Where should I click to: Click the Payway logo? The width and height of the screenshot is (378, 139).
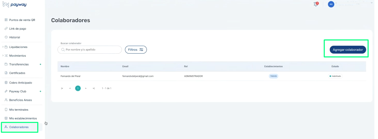coord(14,5)
